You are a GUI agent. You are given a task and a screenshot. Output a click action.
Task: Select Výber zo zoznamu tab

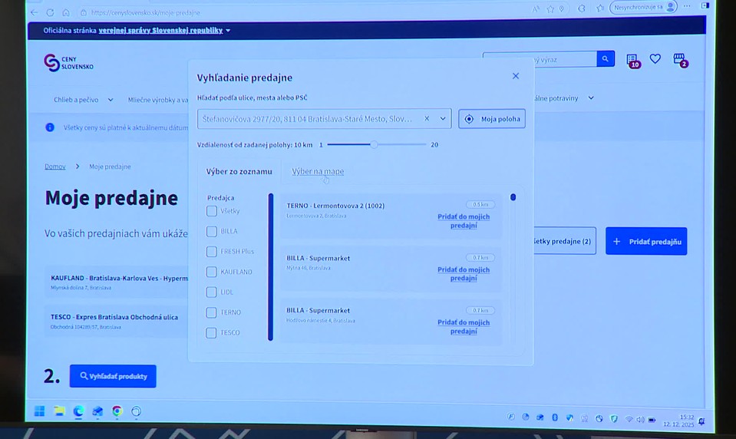239,171
